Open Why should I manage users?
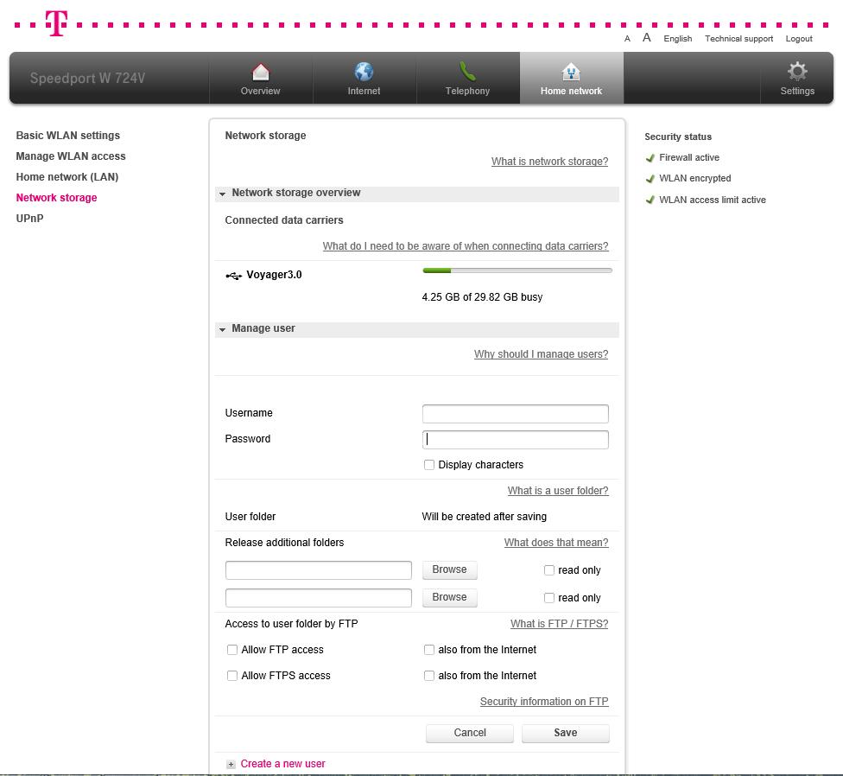This screenshot has width=843, height=776. pyautogui.click(x=541, y=354)
